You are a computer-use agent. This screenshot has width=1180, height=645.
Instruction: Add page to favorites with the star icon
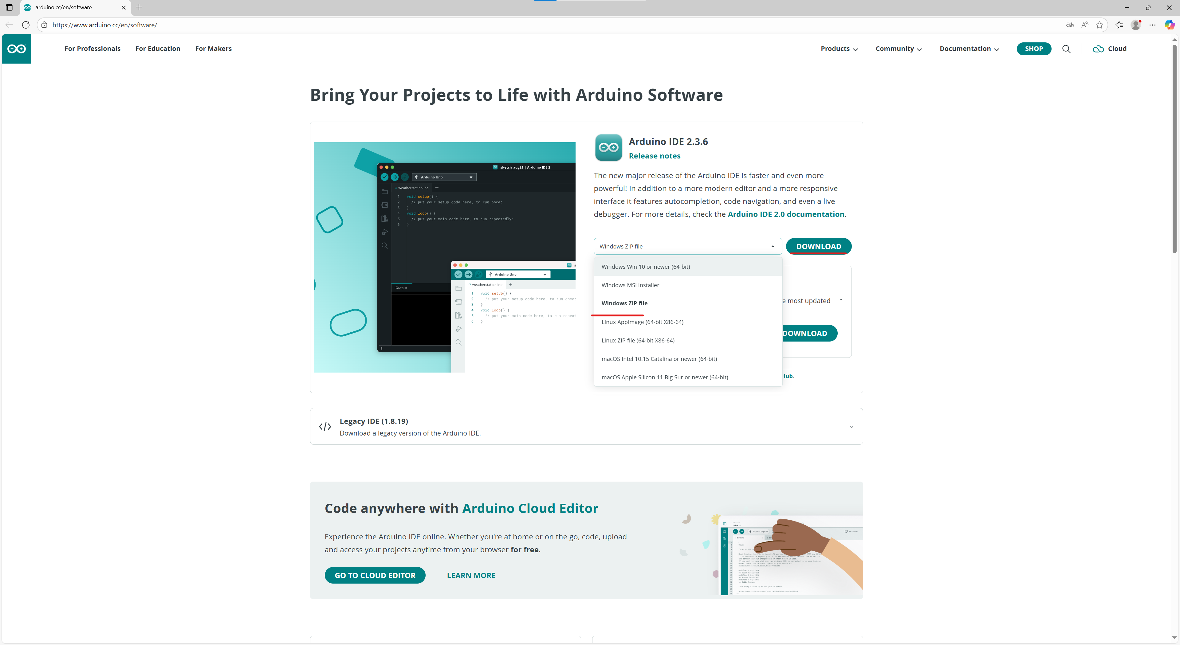(x=1099, y=25)
